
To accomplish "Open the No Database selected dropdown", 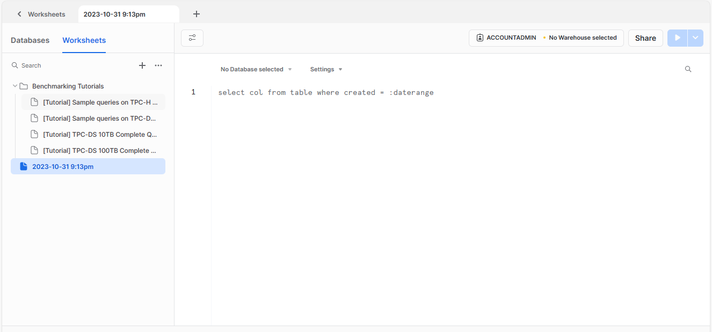I will [x=256, y=69].
